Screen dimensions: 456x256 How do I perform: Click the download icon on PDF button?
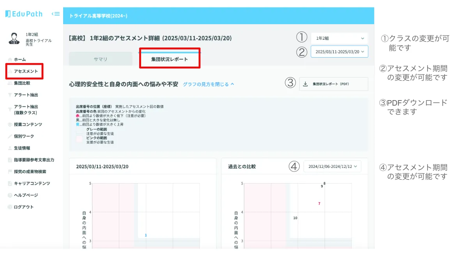305,84
